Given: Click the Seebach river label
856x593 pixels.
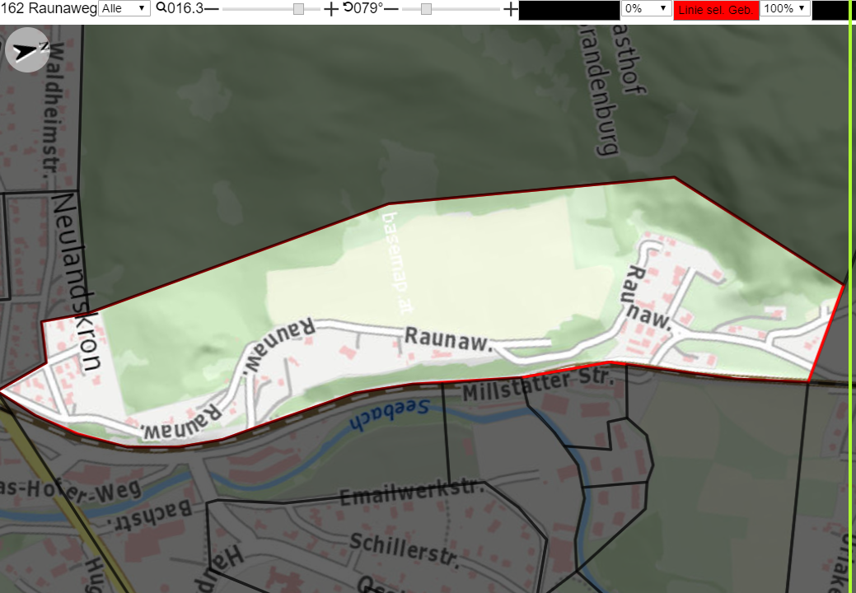Looking at the screenshot, I should pyautogui.click(x=389, y=414).
